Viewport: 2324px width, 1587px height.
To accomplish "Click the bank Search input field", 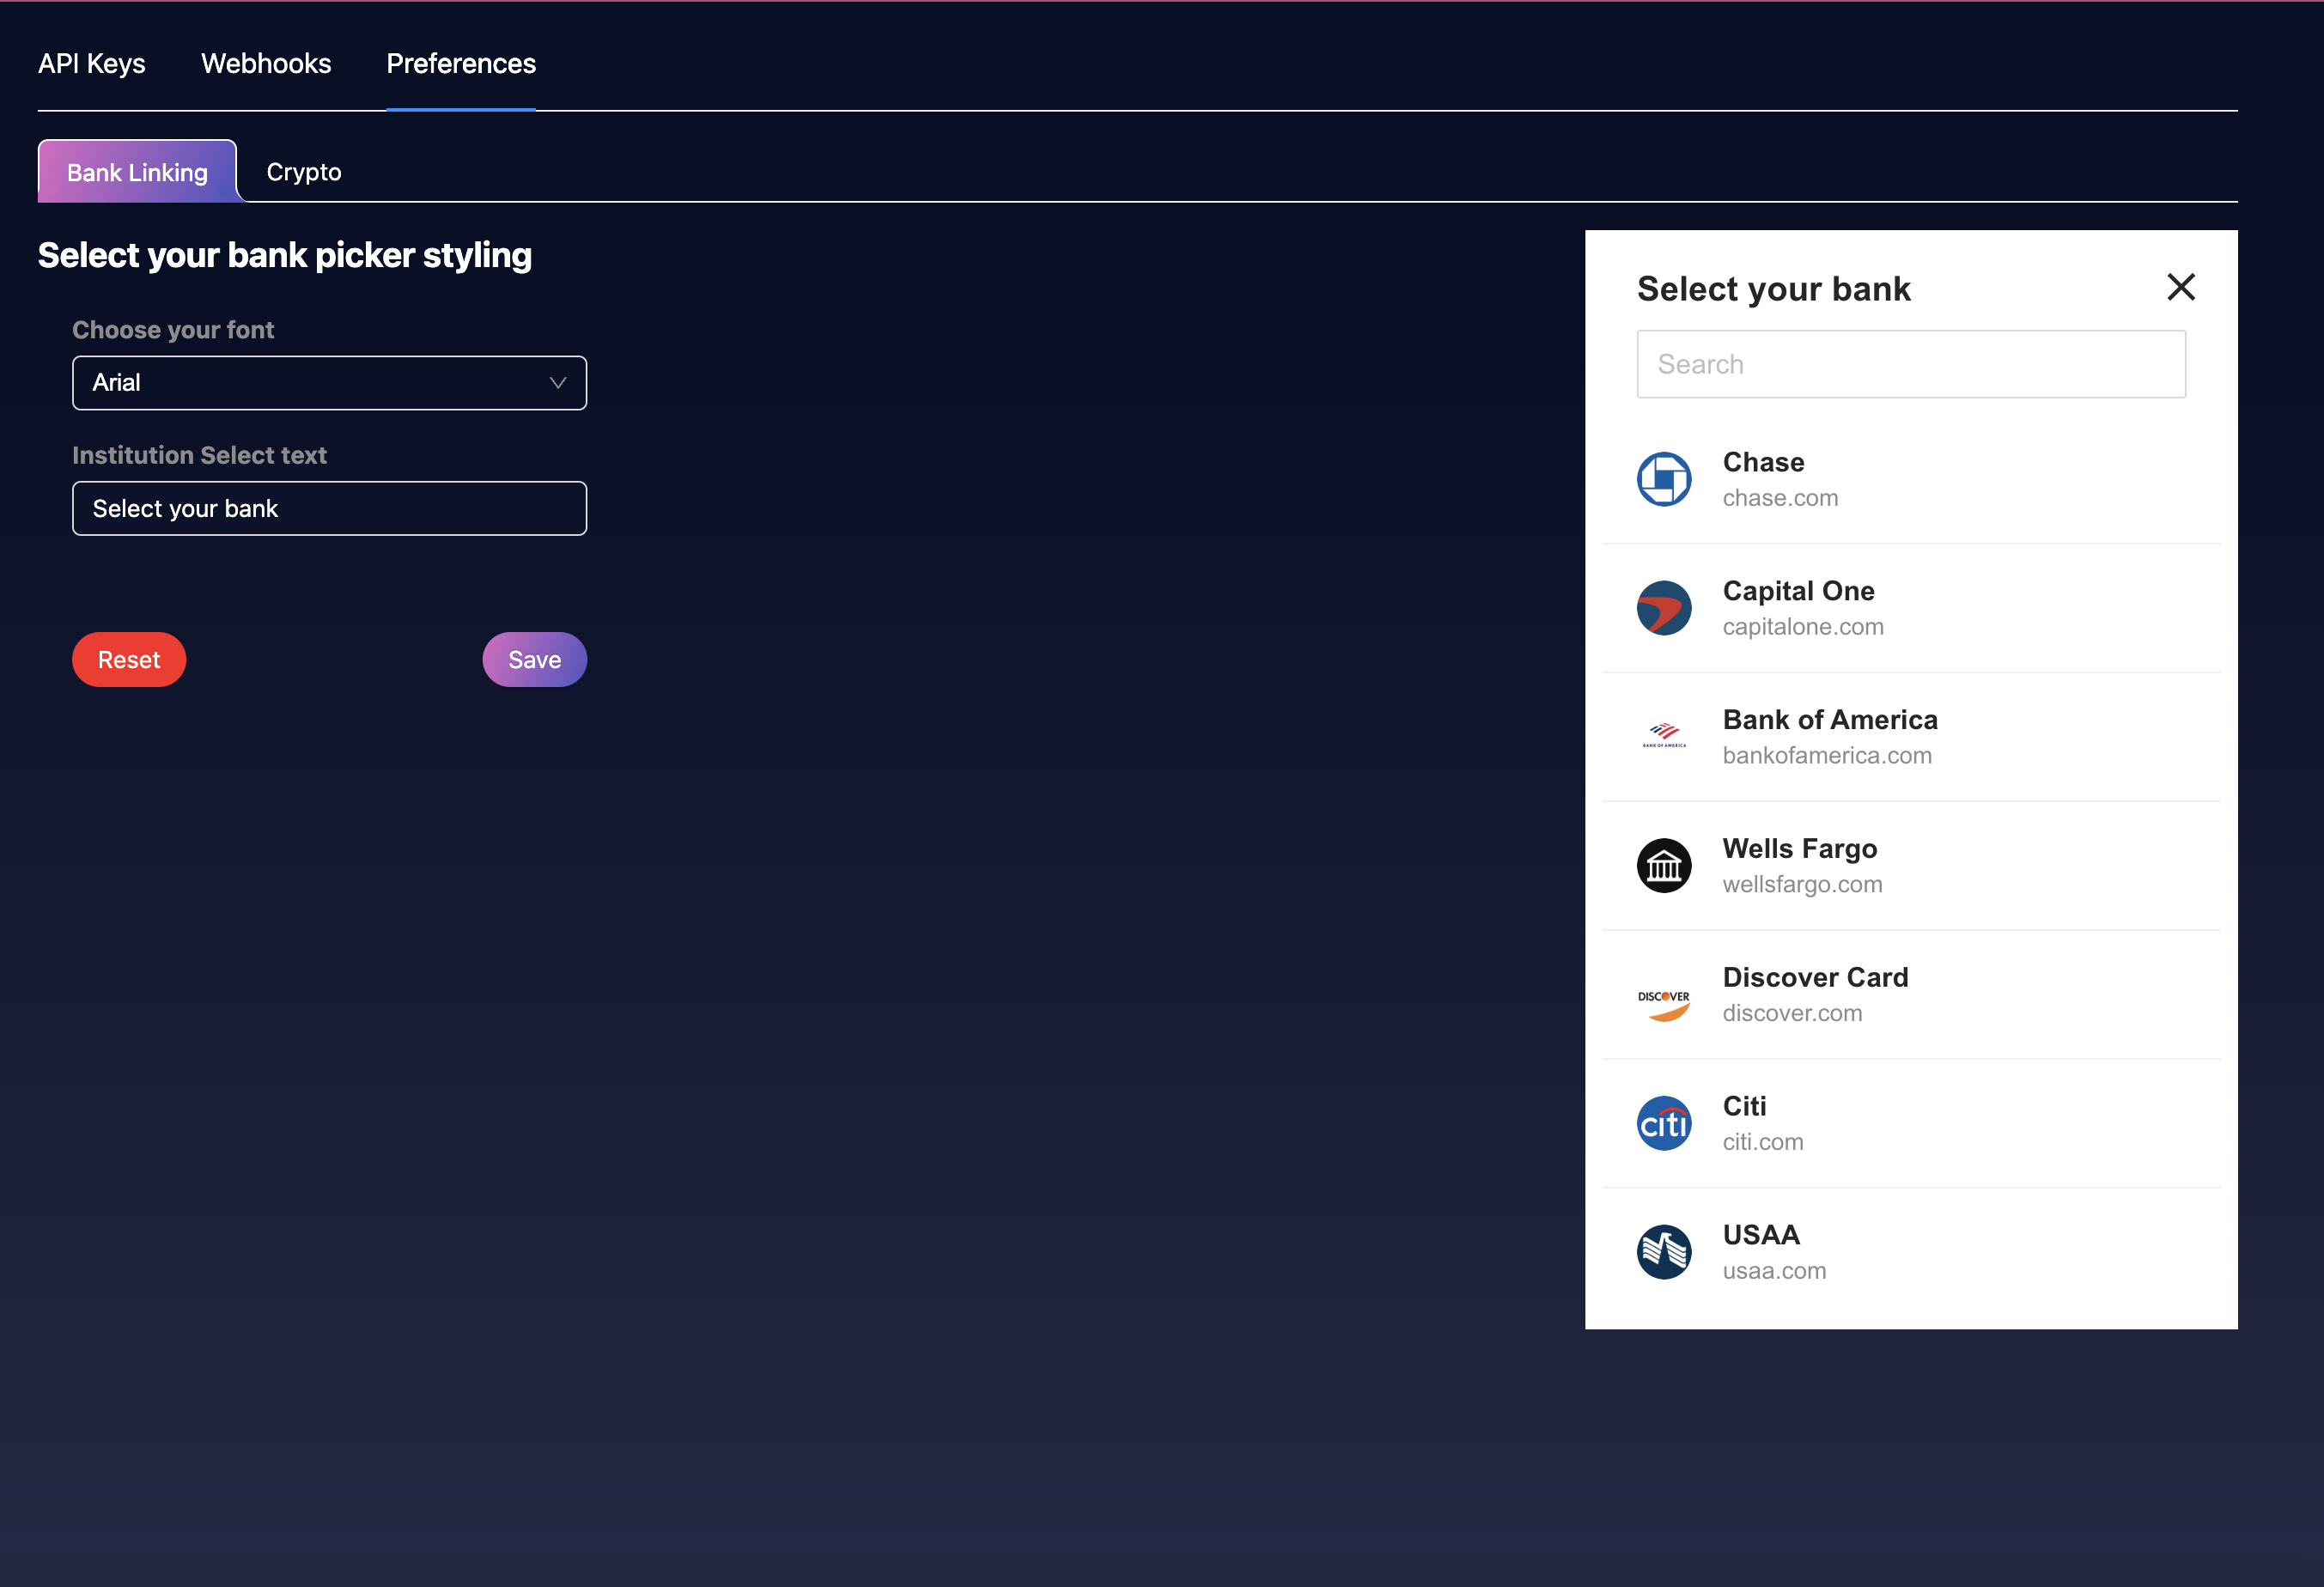I will click(1910, 364).
